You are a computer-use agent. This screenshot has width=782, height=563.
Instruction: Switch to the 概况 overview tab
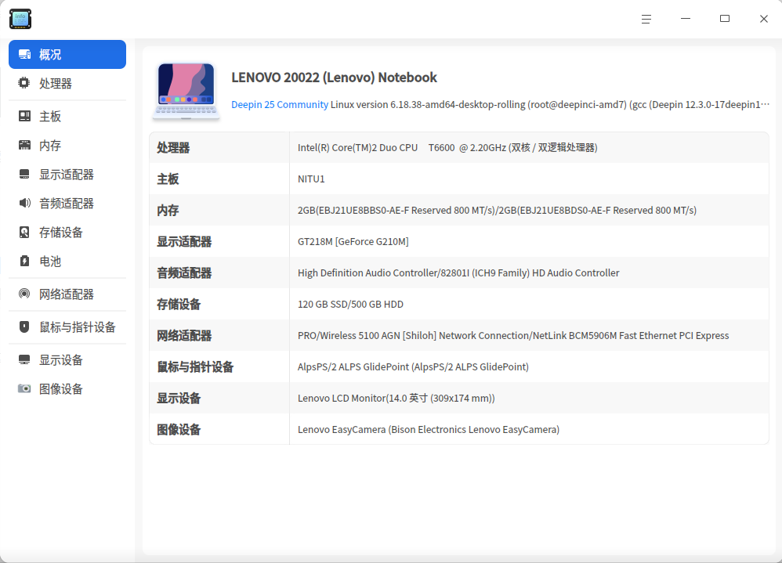click(67, 54)
